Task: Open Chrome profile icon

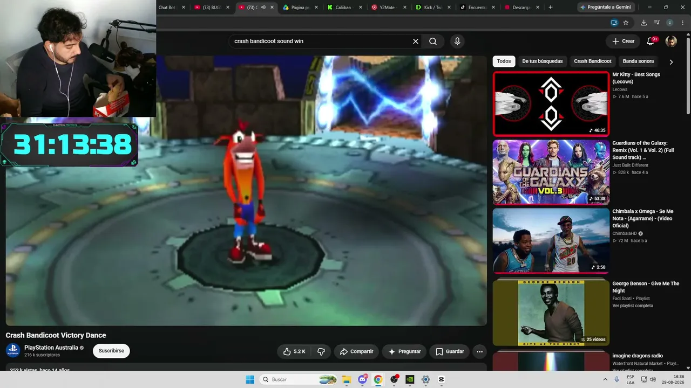Action: (669, 23)
